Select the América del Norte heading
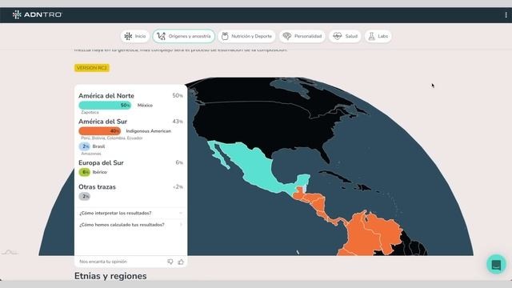512x288 pixels. pyautogui.click(x=106, y=96)
